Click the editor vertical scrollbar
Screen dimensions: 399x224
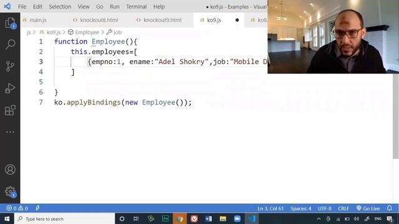tap(396, 117)
